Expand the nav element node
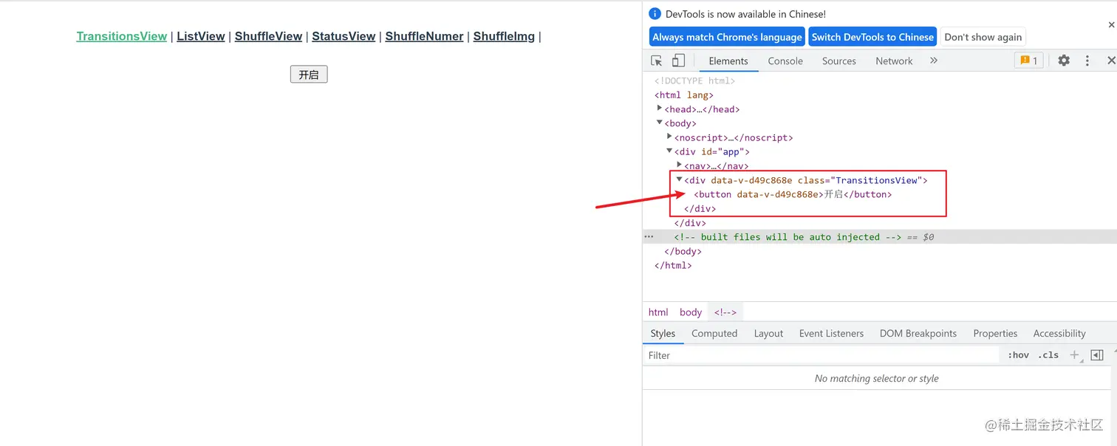The image size is (1117, 446). point(679,165)
